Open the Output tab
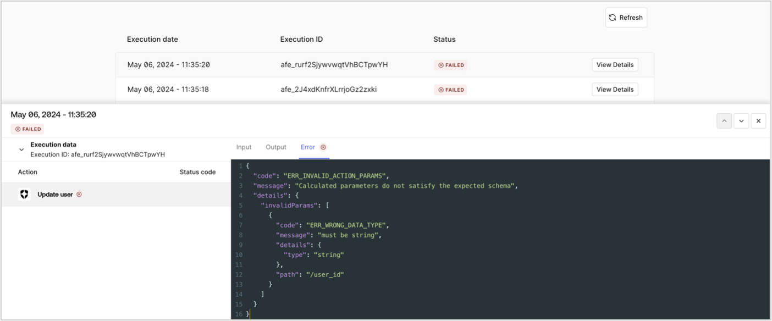The image size is (772, 321). tap(275, 147)
